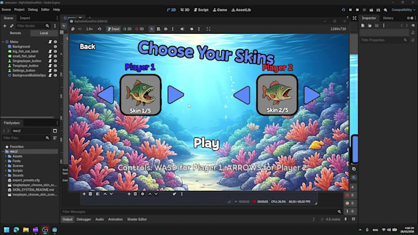Screen dimensions: 418x235
Task: Click the search icon in Filter Messages bar
Action: [339, 212]
